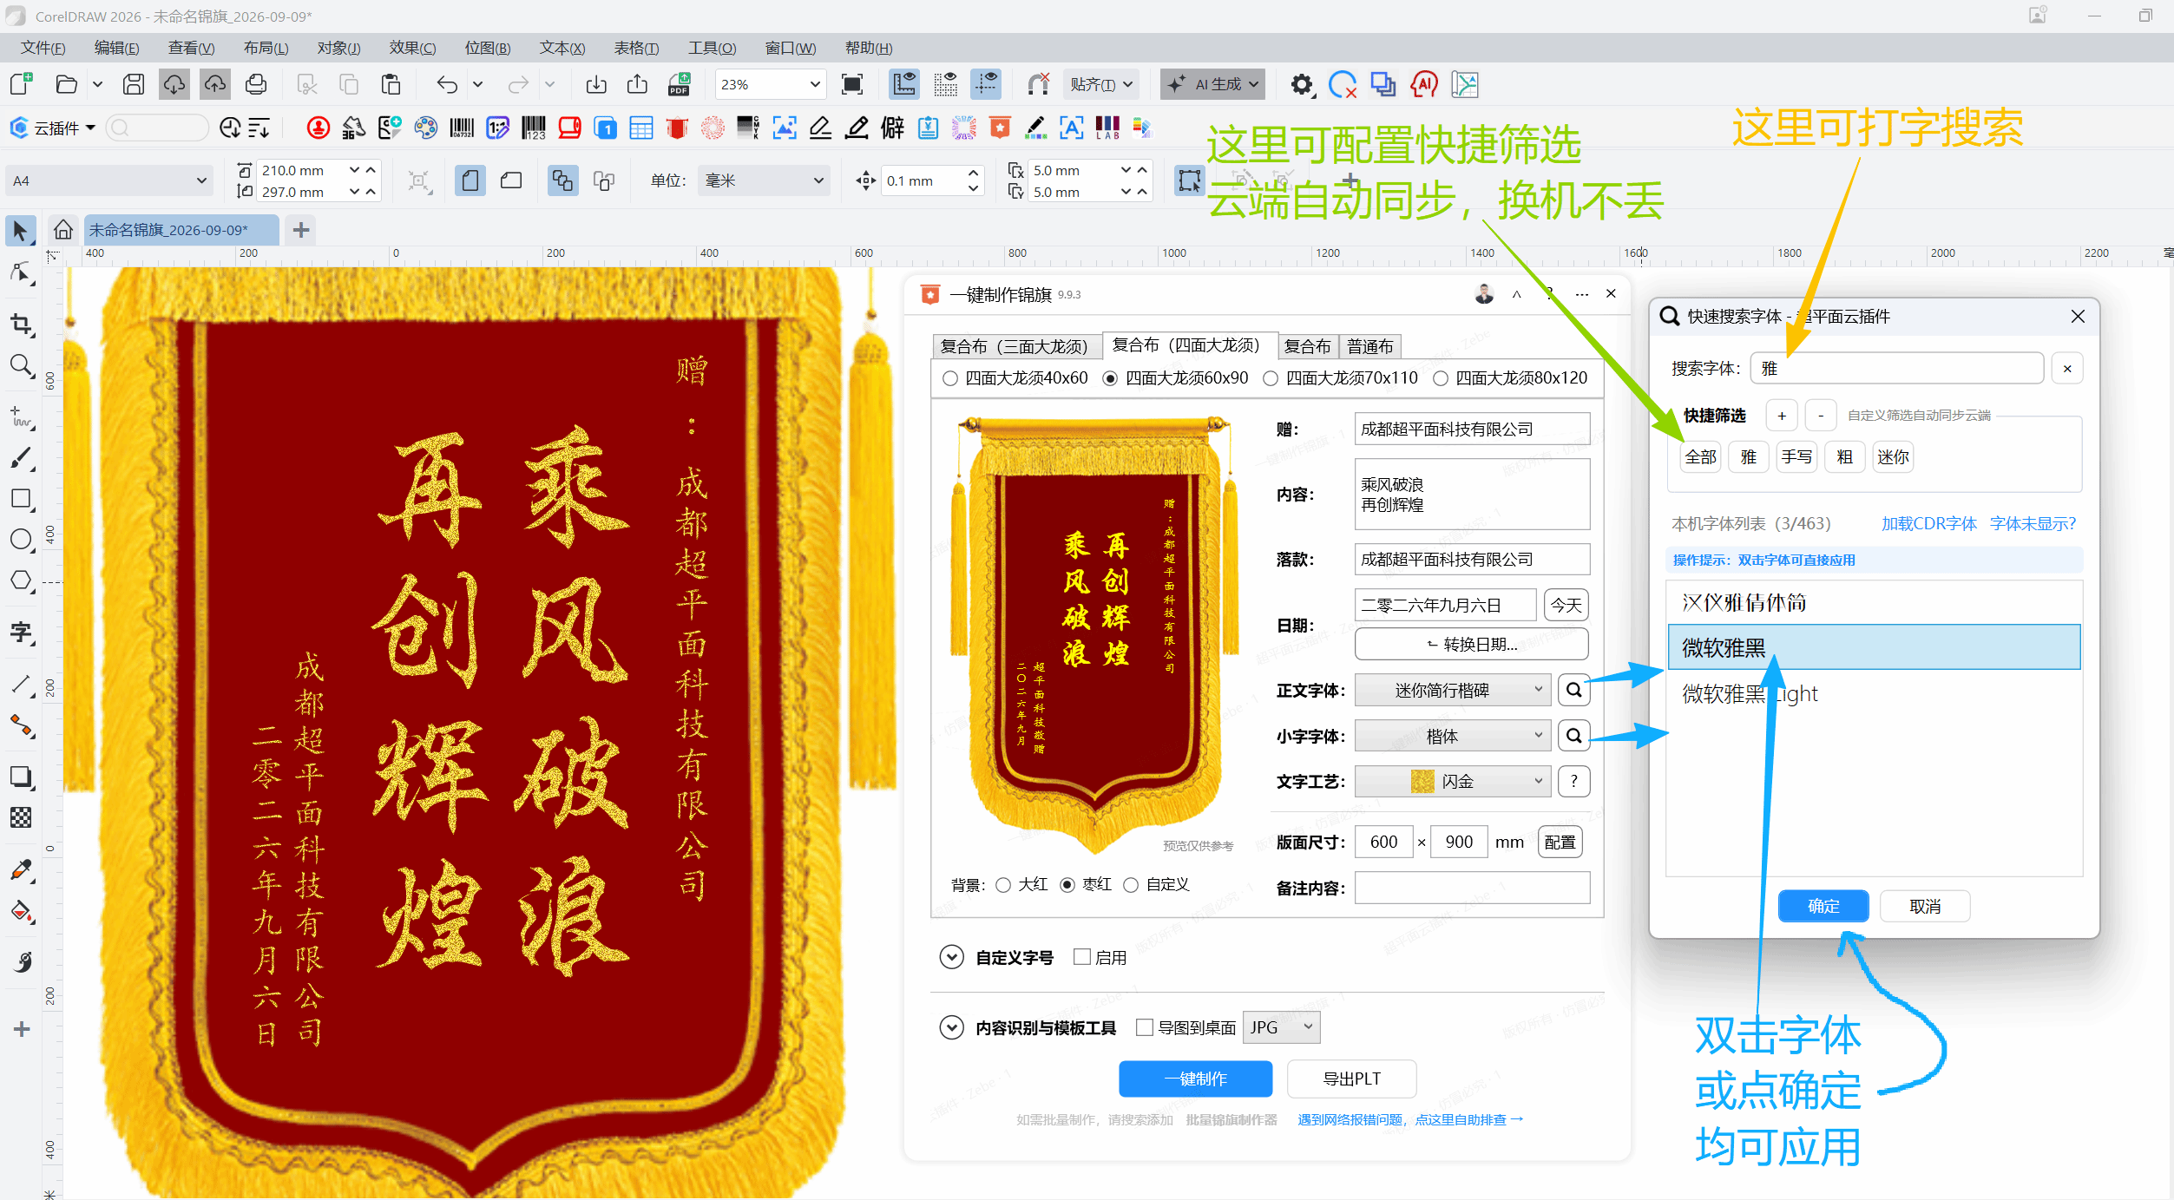The height and width of the screenshot is (1200, 2174).
Task: Open the 加载CDR字体 link
Action: (1928, 523)
